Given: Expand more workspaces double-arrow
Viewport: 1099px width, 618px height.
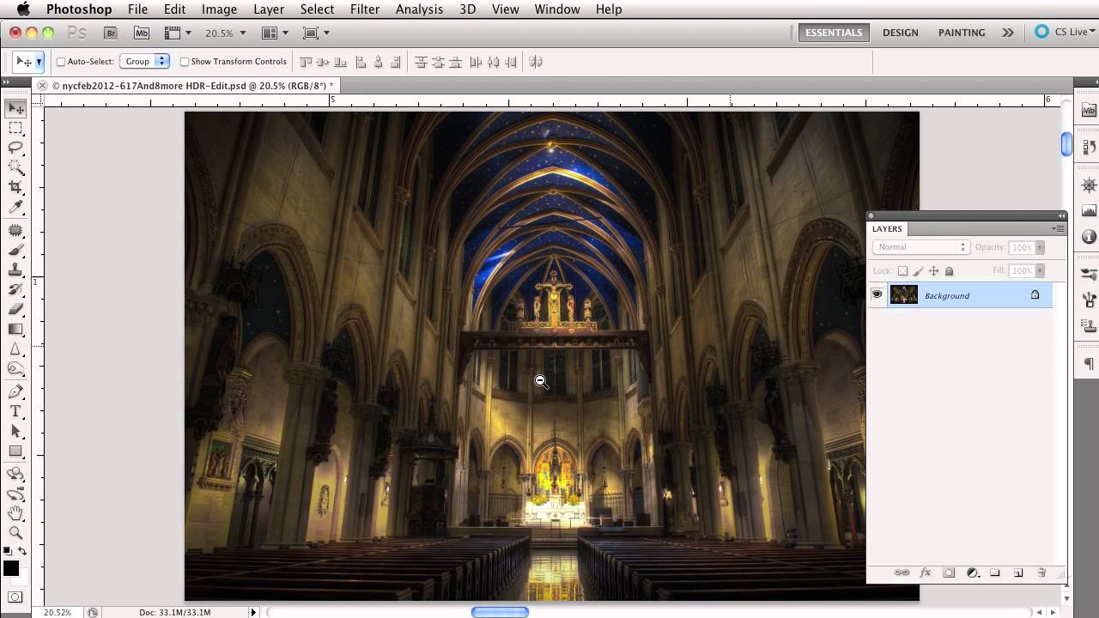Looking at the screenshot, I should click(1008, 33).
